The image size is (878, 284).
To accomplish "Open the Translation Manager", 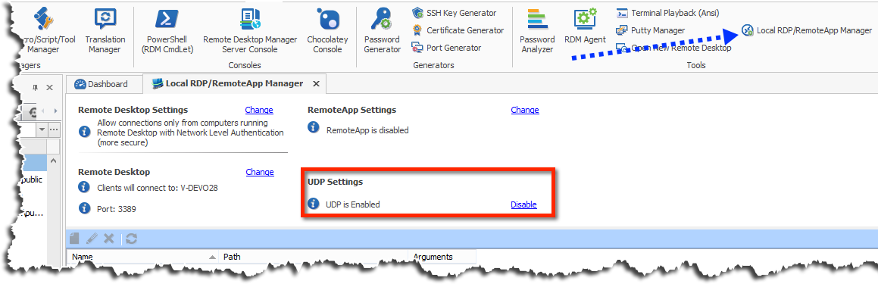I will [105, 30].
